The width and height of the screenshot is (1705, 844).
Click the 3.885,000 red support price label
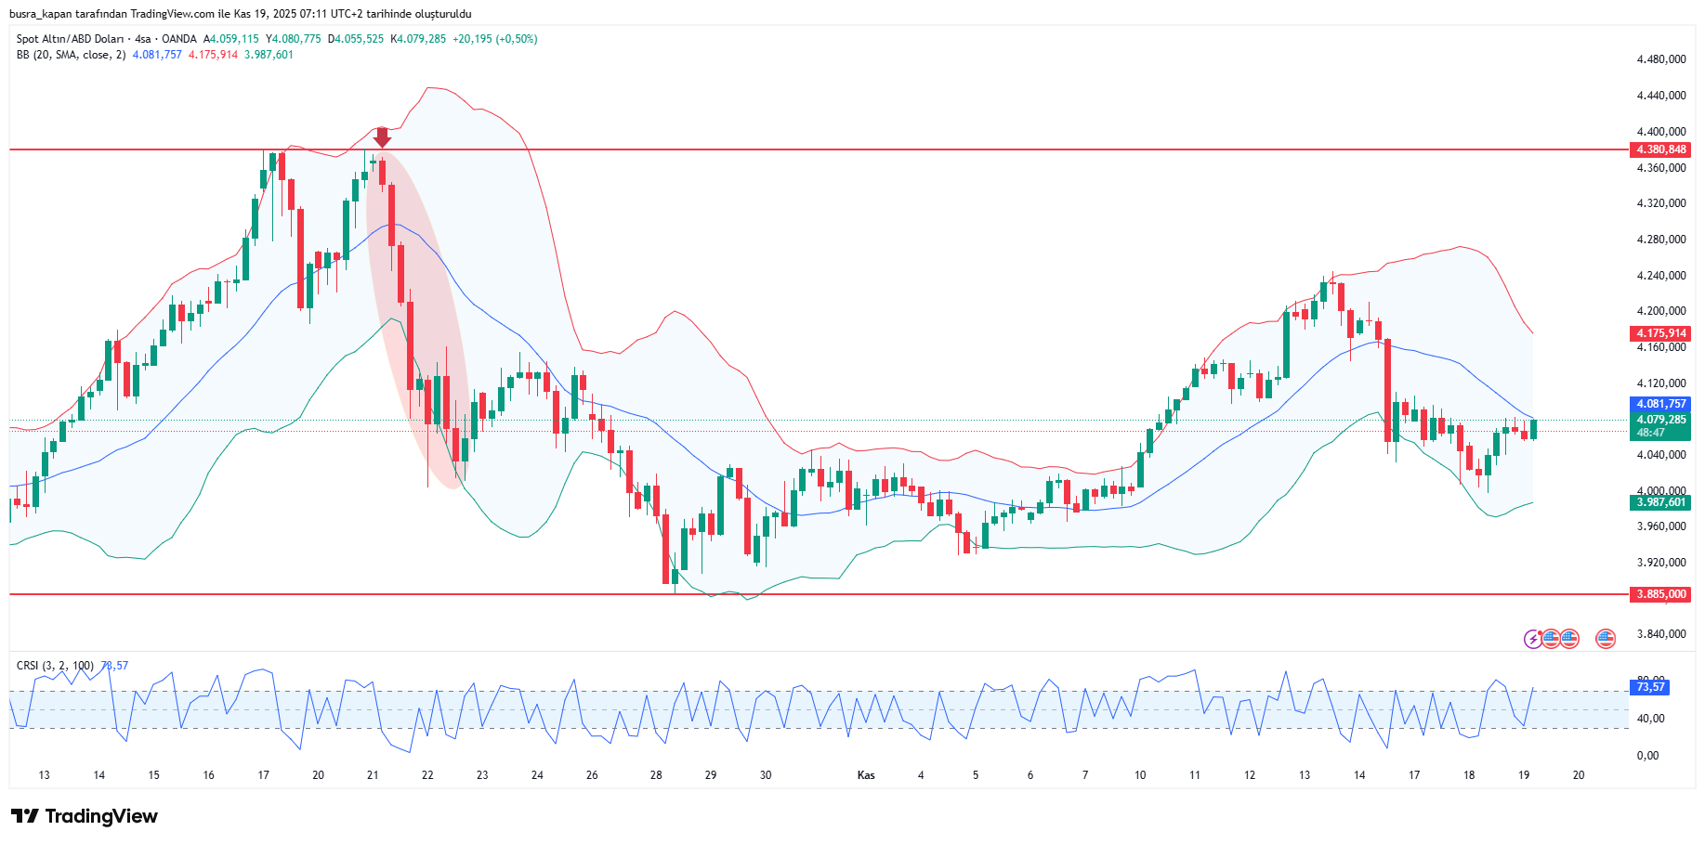tap(1660, 594)
